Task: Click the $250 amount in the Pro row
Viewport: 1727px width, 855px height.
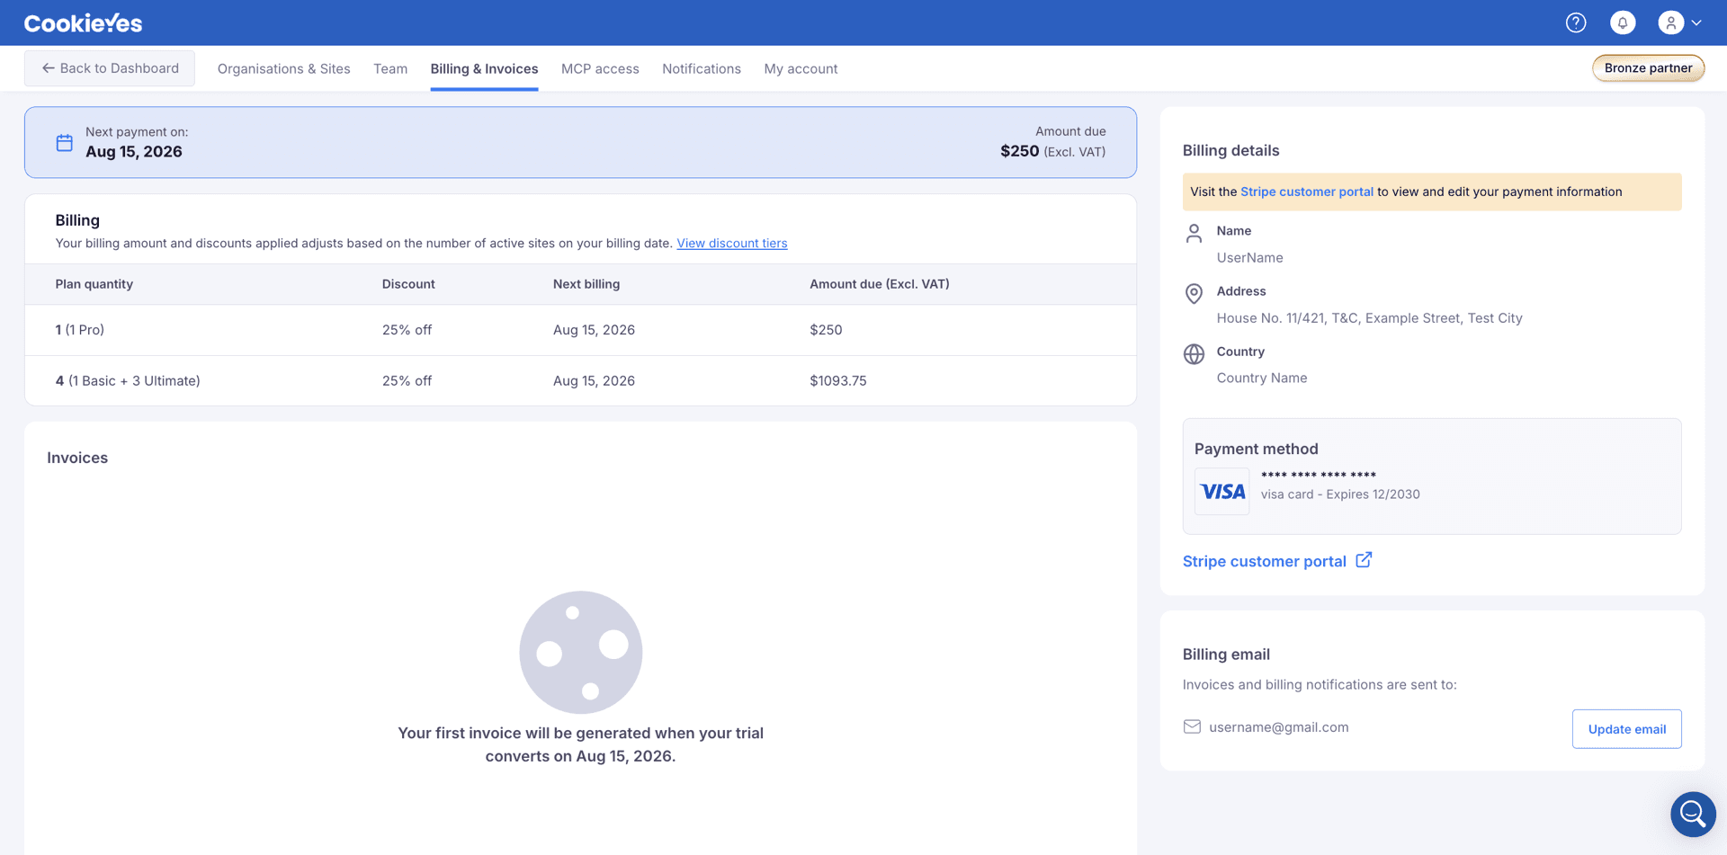Action: coord(826,330)
